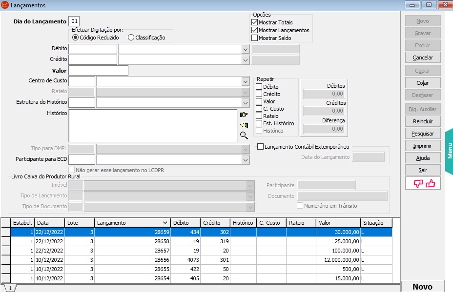Click the pink thumbs-up feedback icon

coord(430,183)
